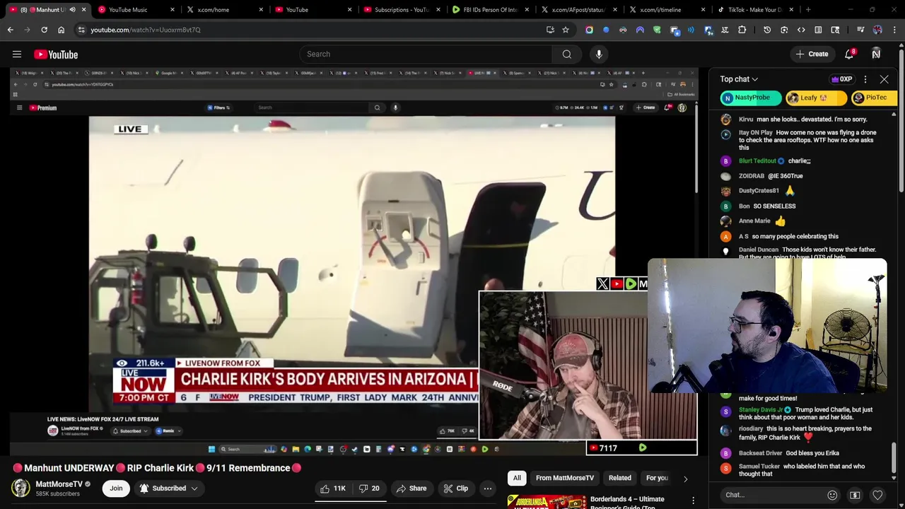Show next suggestion chips with arrow
This screenshot has width=905, height=509.
point(685,479)
